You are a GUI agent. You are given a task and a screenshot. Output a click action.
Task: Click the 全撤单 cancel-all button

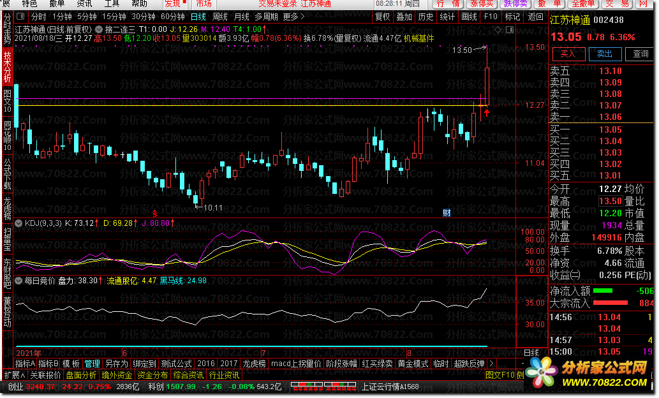583,4
